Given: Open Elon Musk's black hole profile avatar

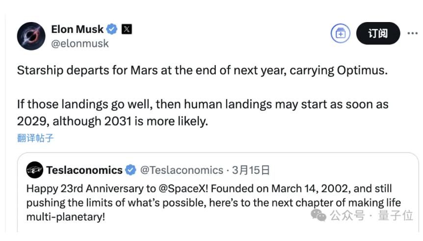Looking at the screenshot, I should coord(31,36).
